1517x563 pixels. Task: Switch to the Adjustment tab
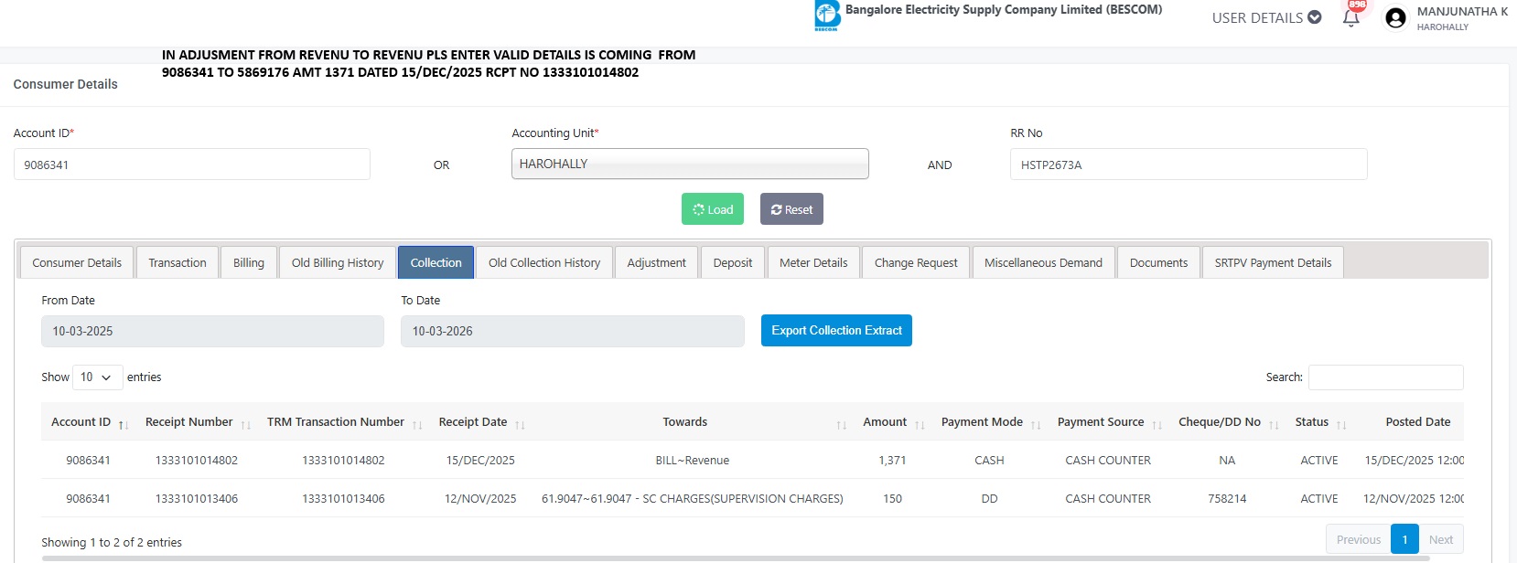[656, 262]
